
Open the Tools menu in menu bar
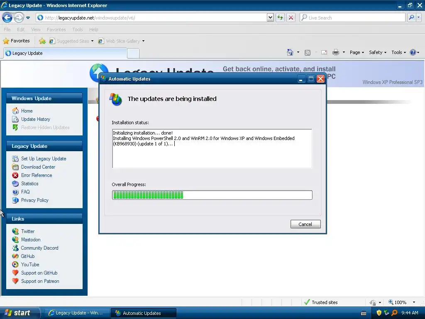pos(77,29)
